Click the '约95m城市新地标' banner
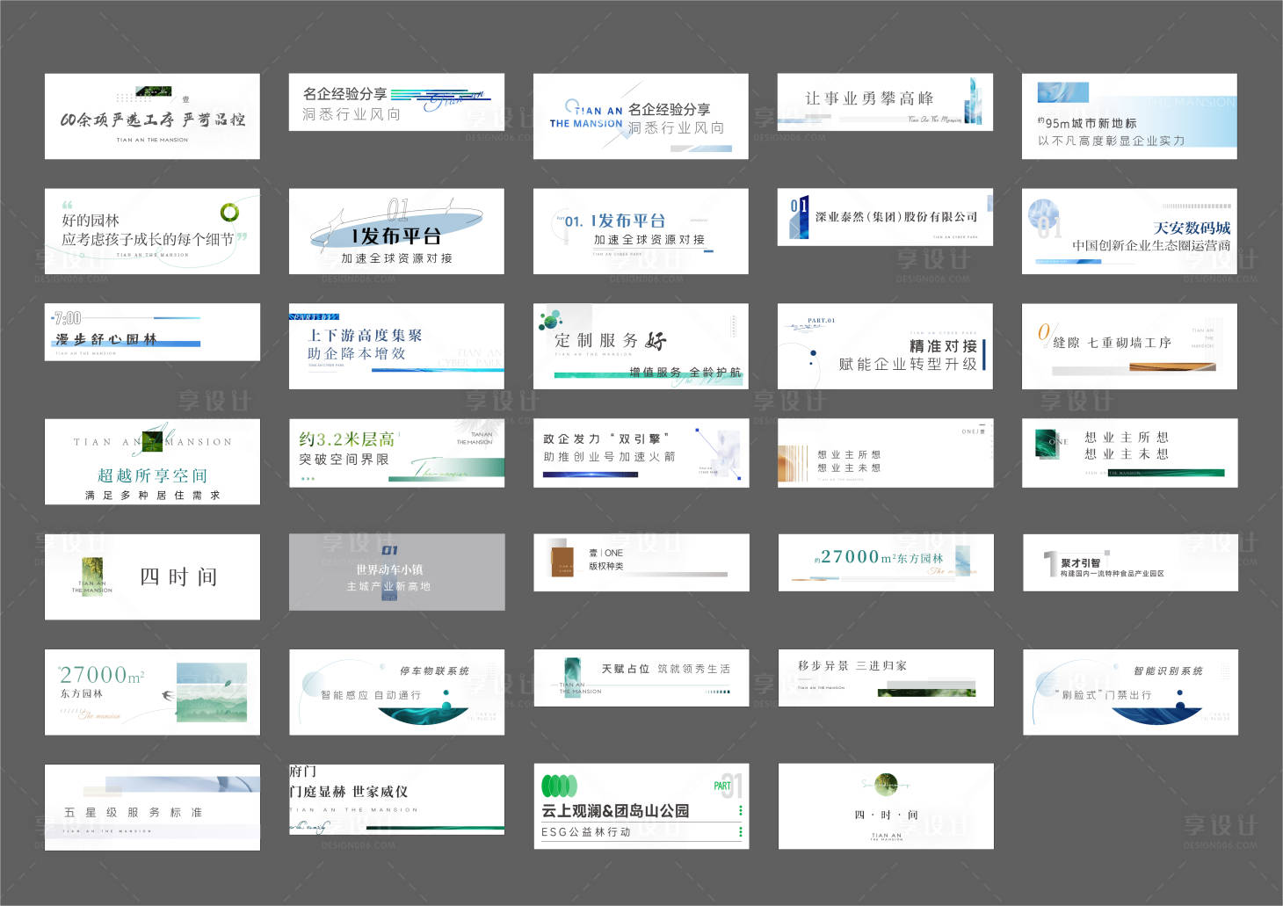The image size is (1283, 906). point(1129,116)
